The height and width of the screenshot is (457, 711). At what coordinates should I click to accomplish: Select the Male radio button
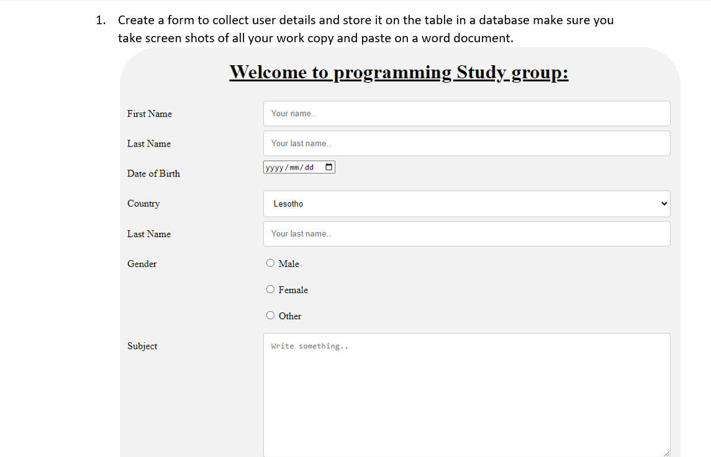tap(270, 263)
